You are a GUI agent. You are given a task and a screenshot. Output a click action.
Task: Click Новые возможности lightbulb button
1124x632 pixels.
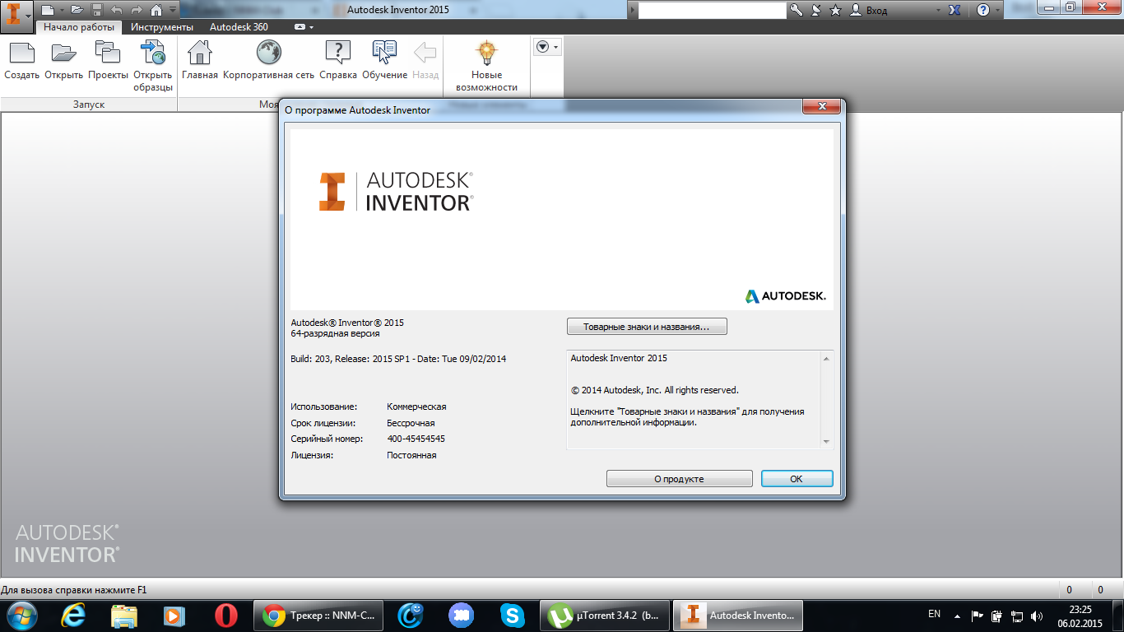486,66
